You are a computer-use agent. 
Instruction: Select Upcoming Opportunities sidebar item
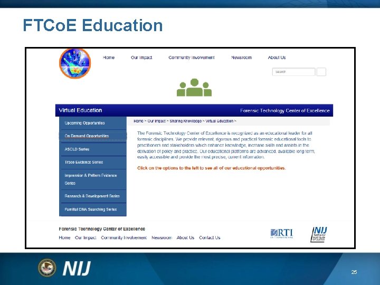click(93, 123)
